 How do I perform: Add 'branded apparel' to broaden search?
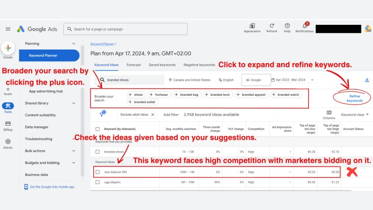tap(251, 95)
